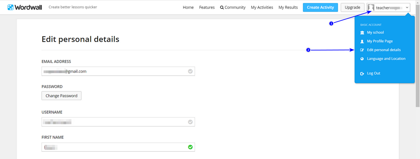
Task: Click the Log Out exit icon
Action: pos(362,74)
